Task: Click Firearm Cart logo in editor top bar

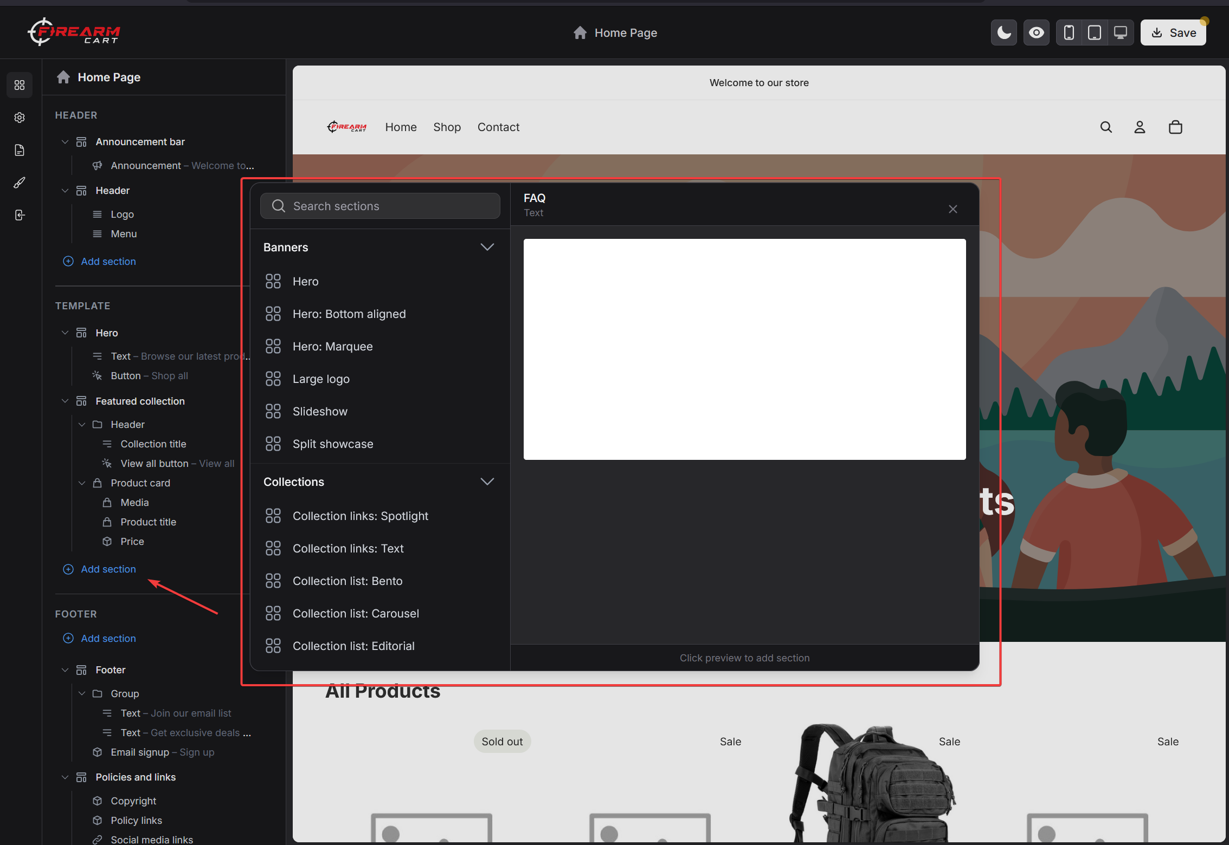Action: [x=74, y=32]
